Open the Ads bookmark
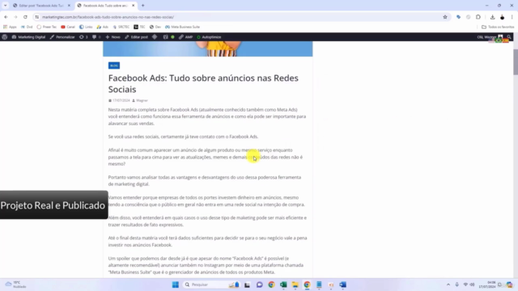The width and height of the screenshot is (518, 291). [x=103, y=27]
